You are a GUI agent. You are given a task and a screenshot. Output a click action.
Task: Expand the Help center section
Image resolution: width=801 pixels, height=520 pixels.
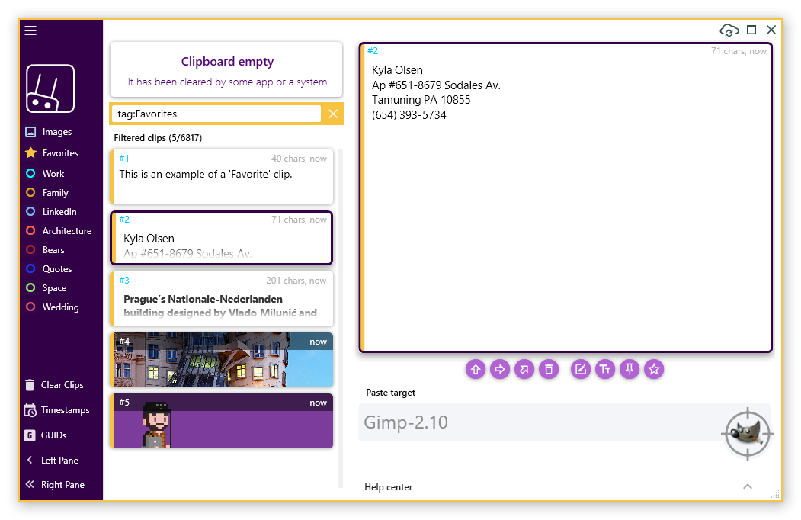748,486
